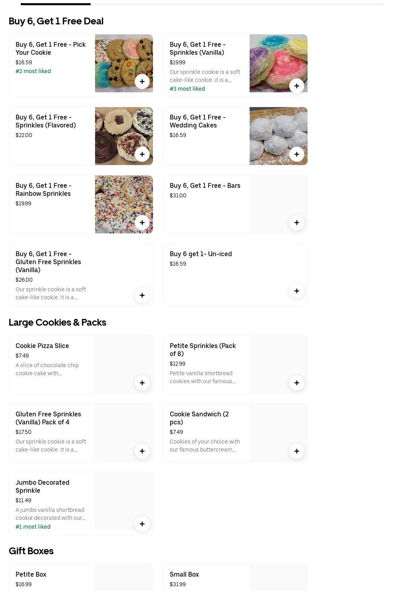Add Buy 6 Get 1 Pick Your Cookie

(x=142, y=82)
